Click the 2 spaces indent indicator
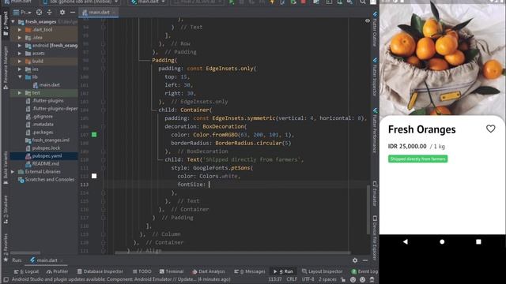 (327, 279)
